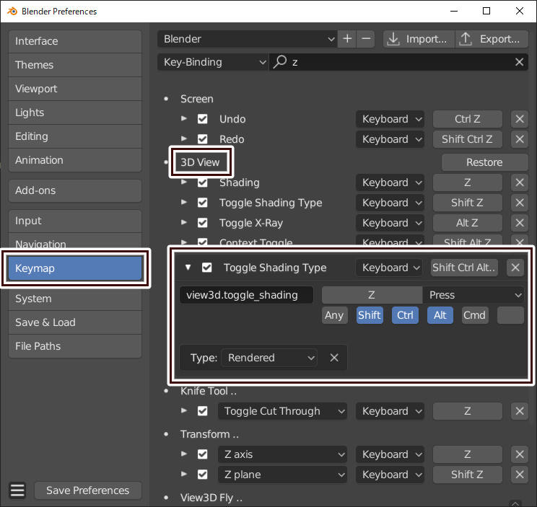Open the hamburger preferences menu
The width and height of the screenshot is (537, 507).
(x=17, y=490)
